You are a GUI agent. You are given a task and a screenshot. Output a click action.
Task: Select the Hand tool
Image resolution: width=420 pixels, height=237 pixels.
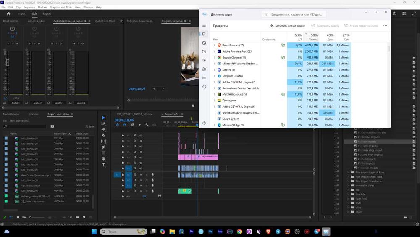(103, 159)
